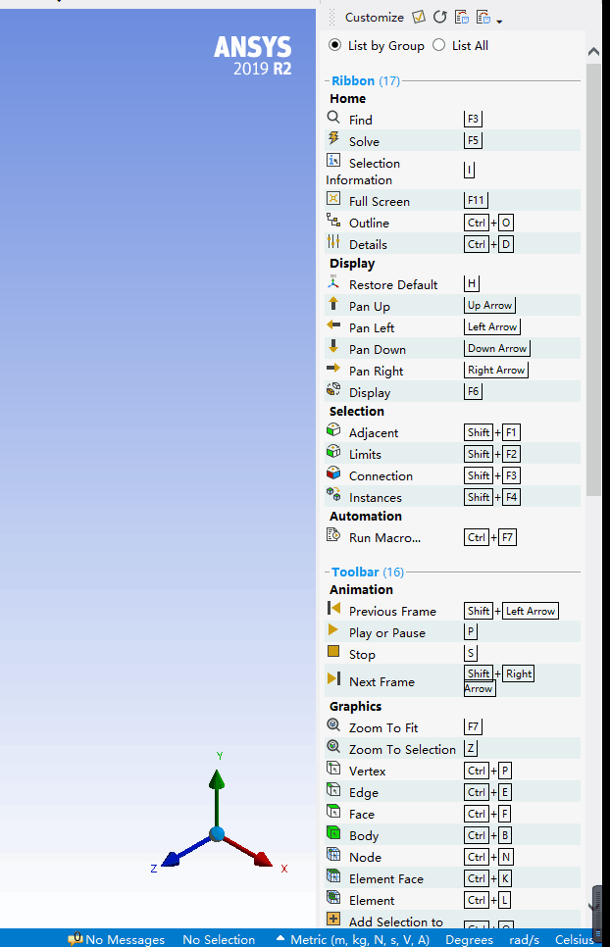
Task: Click the Edge selection filter icon
Action: [333, 789]
